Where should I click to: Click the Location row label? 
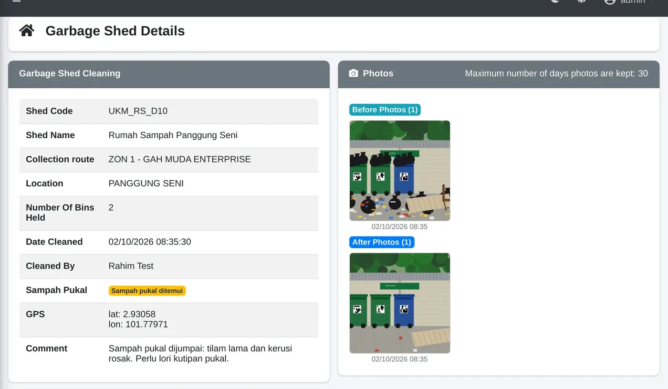(44, 184)
